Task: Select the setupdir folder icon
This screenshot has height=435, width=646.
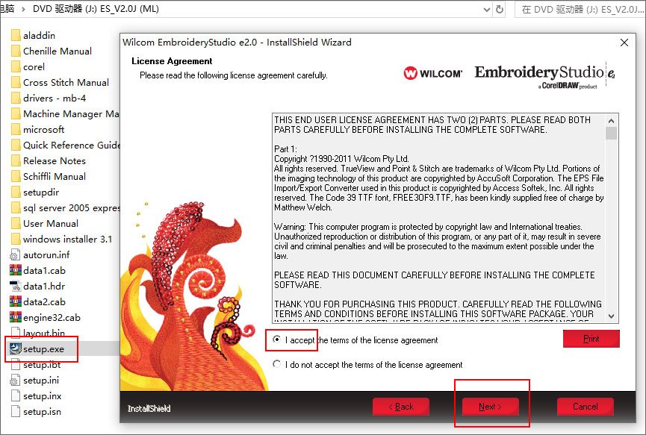Action: tap(16, 193)
